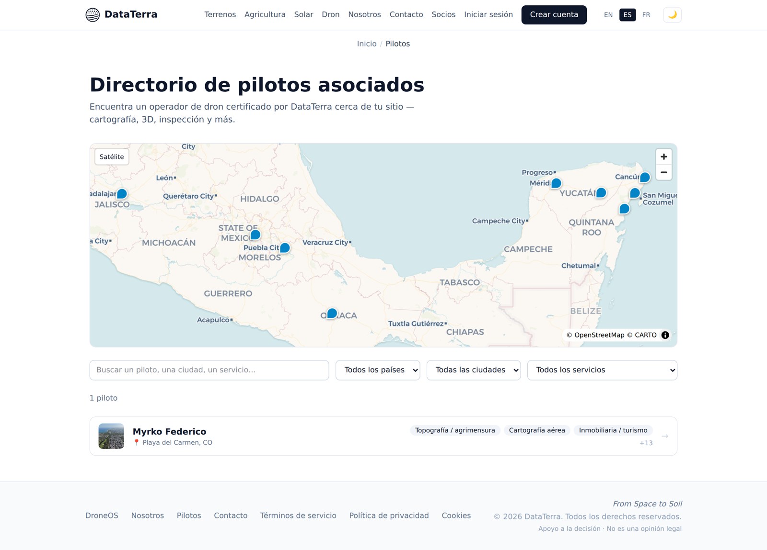Go to Inicio breadcrumb link
Viewport: 767px width, 550px height.
pyautogui.click(x=367, y=44)
